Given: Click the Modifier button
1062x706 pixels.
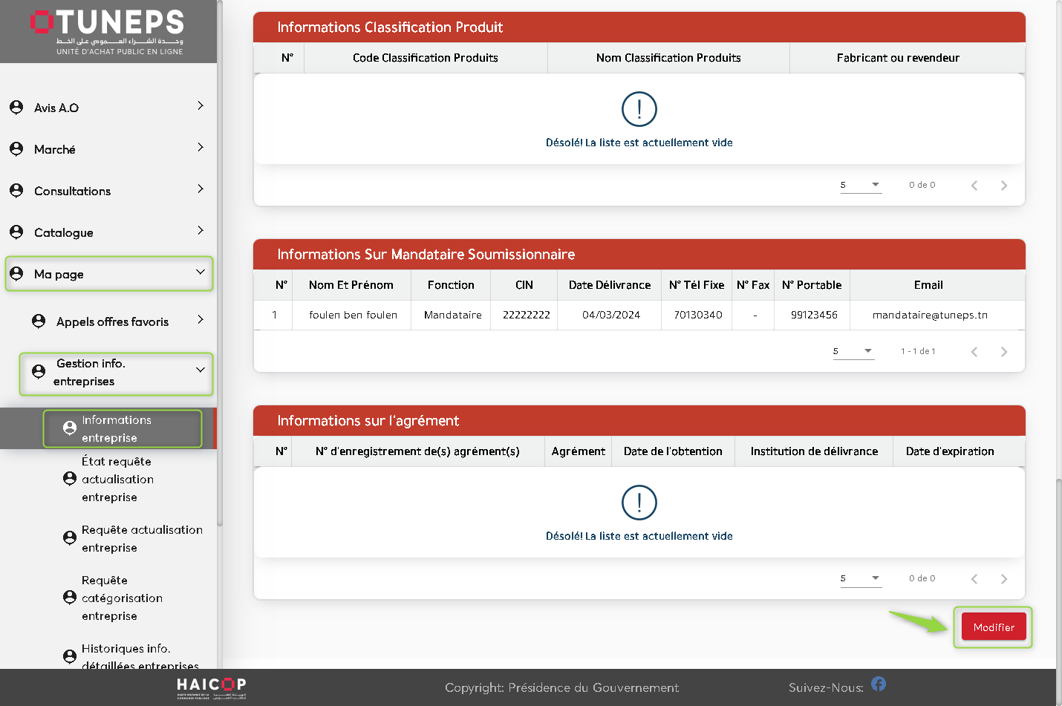Looking at the screenshot, I should tap(993, 627).
